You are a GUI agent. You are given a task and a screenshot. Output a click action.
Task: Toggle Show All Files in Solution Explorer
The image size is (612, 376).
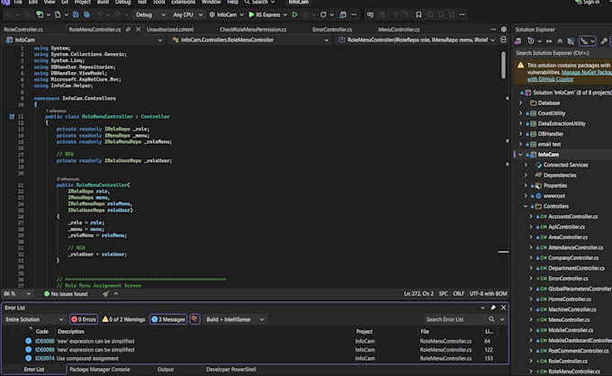click(571, 41)
